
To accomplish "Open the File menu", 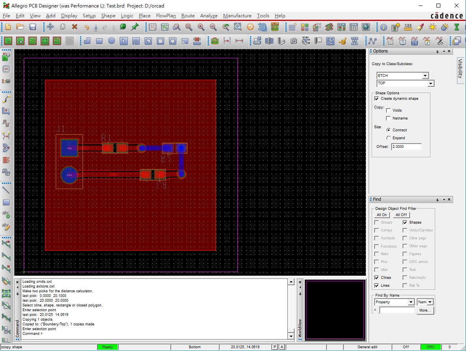I will click(6, 16).
